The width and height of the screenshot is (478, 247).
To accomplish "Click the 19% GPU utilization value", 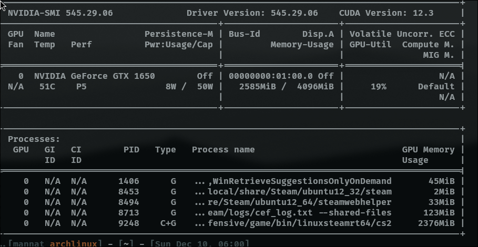I will pos(378,86).
